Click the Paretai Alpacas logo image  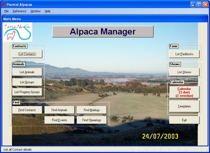coord(17,32)
